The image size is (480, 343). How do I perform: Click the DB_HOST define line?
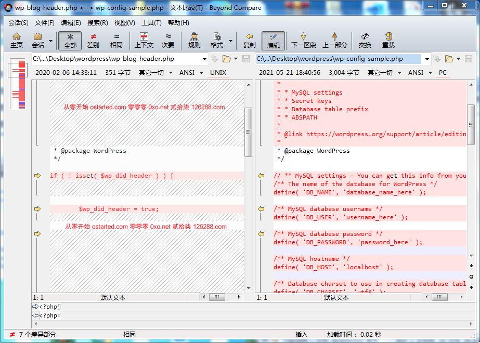click(333, 267)
